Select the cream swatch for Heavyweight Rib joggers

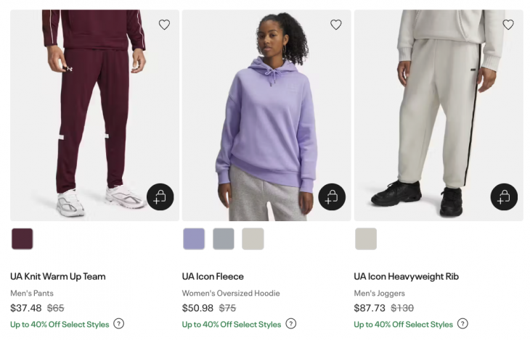[x=366, y=239]
